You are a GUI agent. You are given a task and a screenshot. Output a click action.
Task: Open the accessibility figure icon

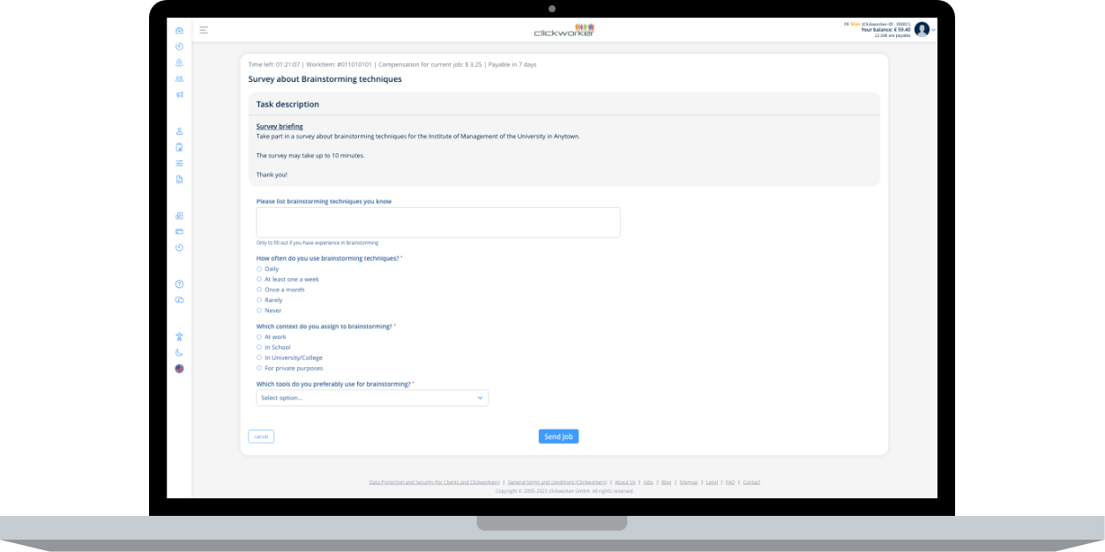(x=179, y=336)
